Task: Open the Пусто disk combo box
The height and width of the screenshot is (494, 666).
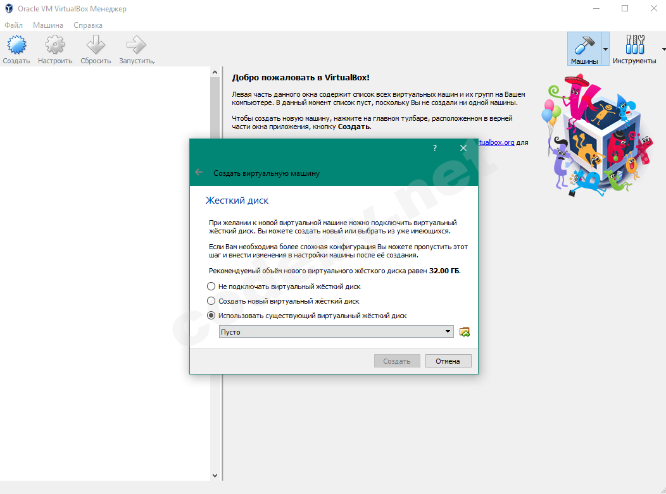Action: point(336,332)
